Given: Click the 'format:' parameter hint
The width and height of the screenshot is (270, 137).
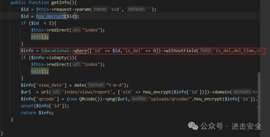Looking at the screenshot, I should (x=96, y=85).
